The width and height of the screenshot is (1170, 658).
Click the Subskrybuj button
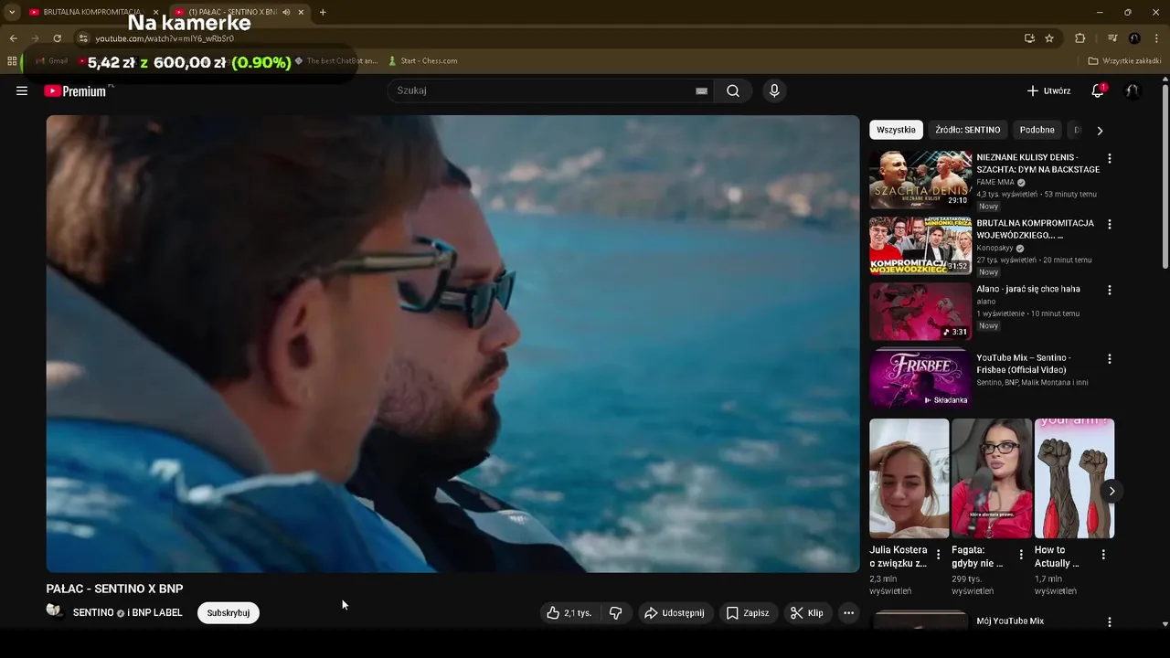tap(229, 613)
